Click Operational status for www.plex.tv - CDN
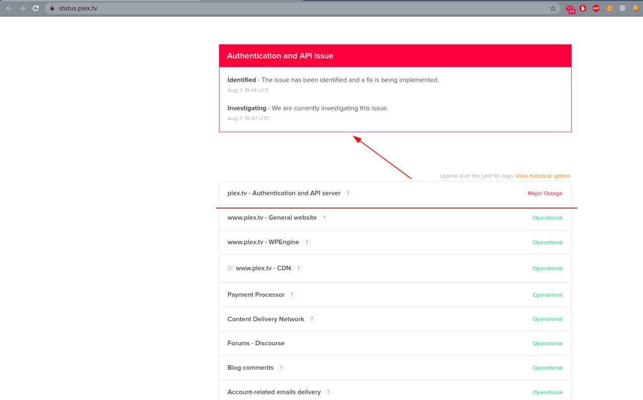The width and height of the screenshot is (643, 400). pos(548,269)
